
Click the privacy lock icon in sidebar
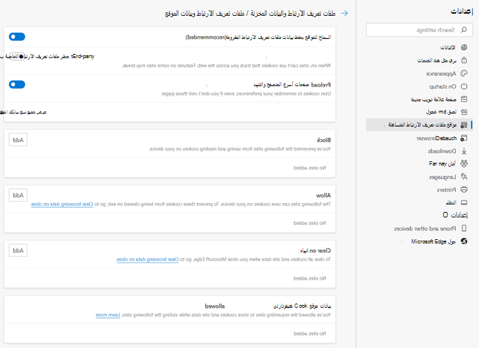click(x=464, y=60)
